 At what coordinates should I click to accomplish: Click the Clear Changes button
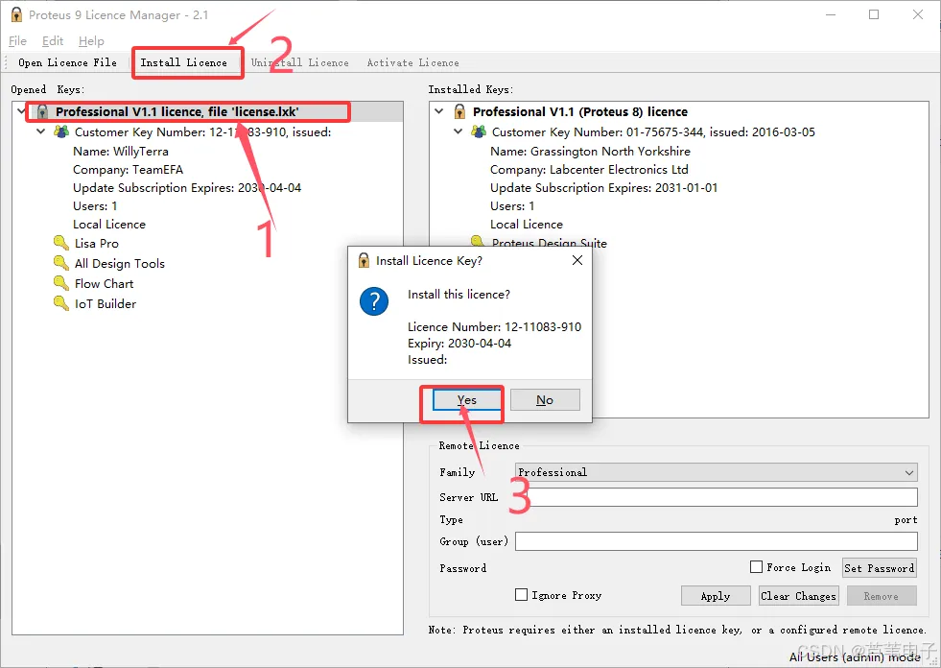click(798, 596)
